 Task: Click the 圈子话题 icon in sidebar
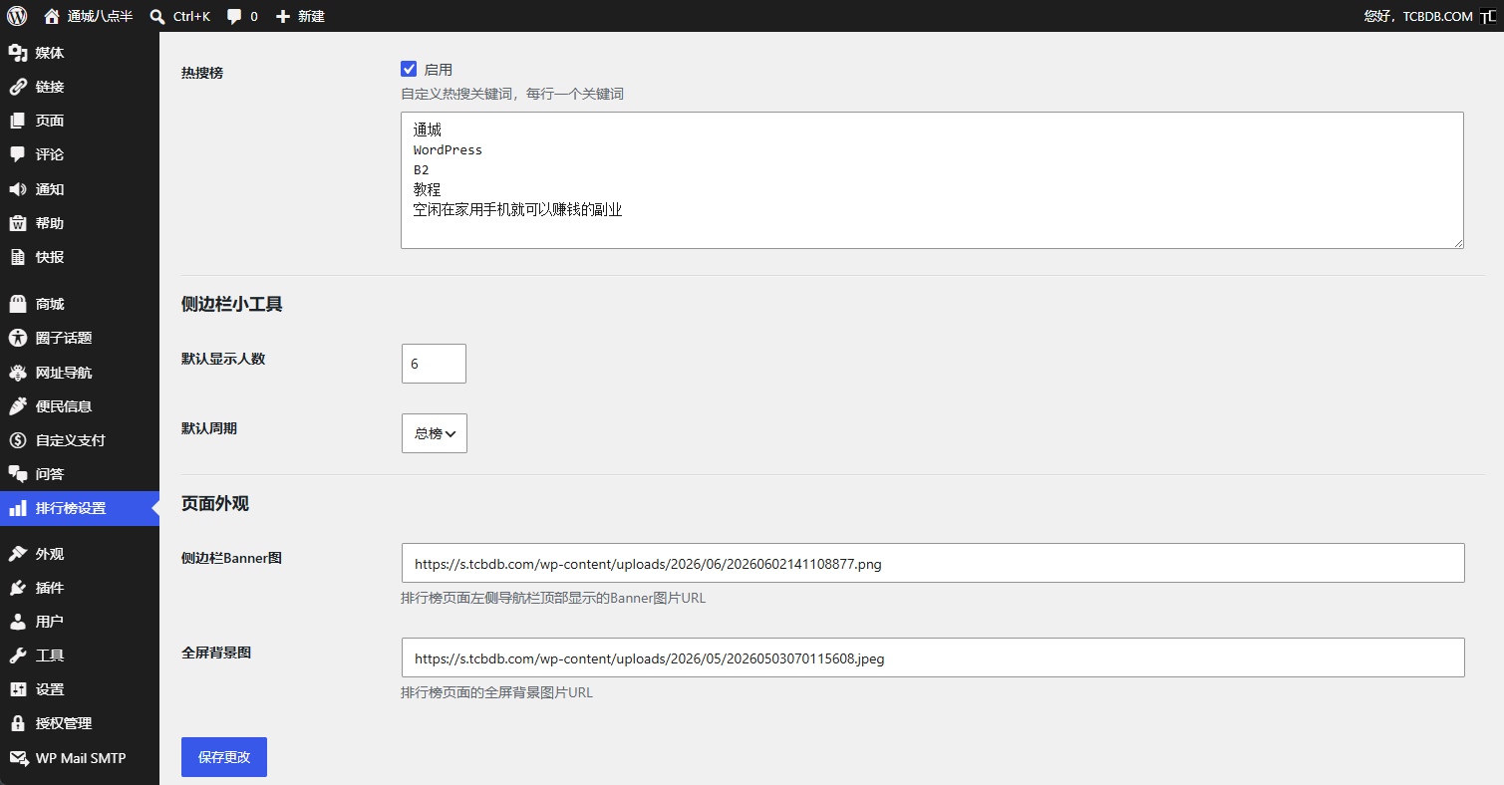pos(18,338)
